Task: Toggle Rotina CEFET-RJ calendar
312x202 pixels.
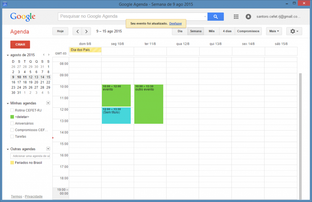Action: 12,110
